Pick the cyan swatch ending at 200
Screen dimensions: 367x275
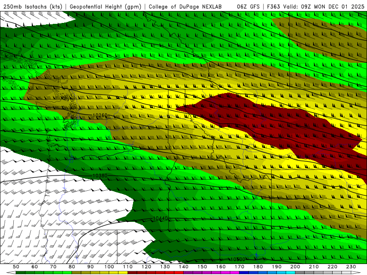pos(291,272)
